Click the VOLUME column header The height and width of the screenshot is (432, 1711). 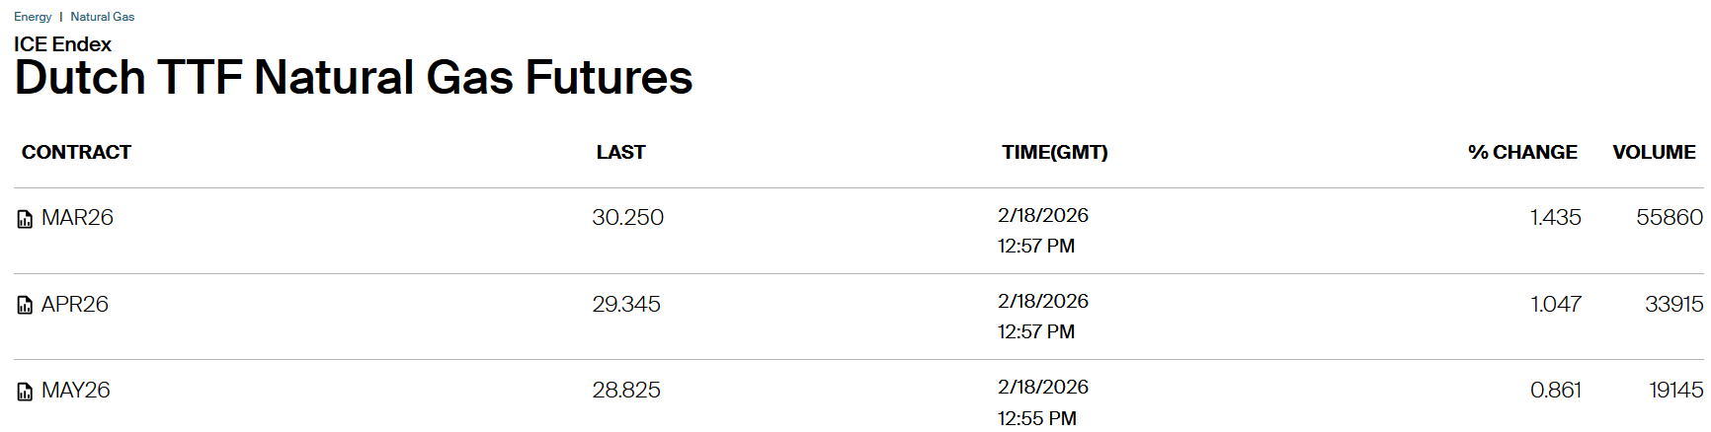pyautogui.click(x=1654, y=153)
